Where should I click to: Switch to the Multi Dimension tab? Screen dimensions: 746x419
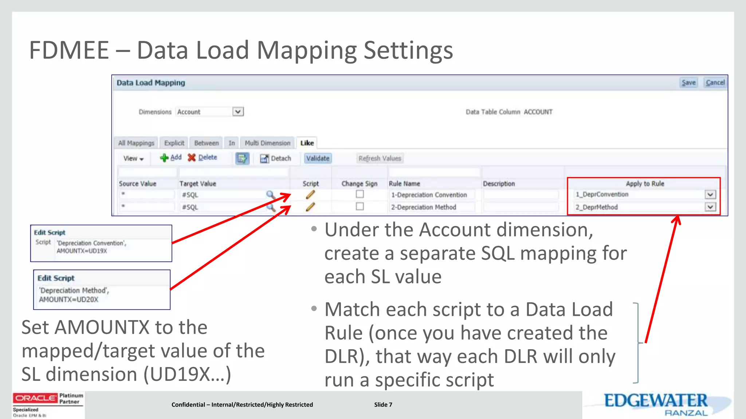[267, 143]
